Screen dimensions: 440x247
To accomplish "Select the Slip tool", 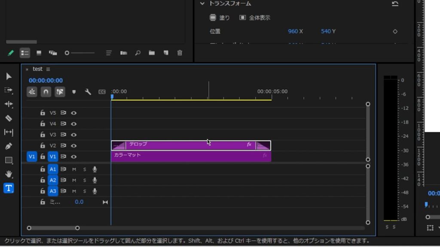I will [9, 132].
